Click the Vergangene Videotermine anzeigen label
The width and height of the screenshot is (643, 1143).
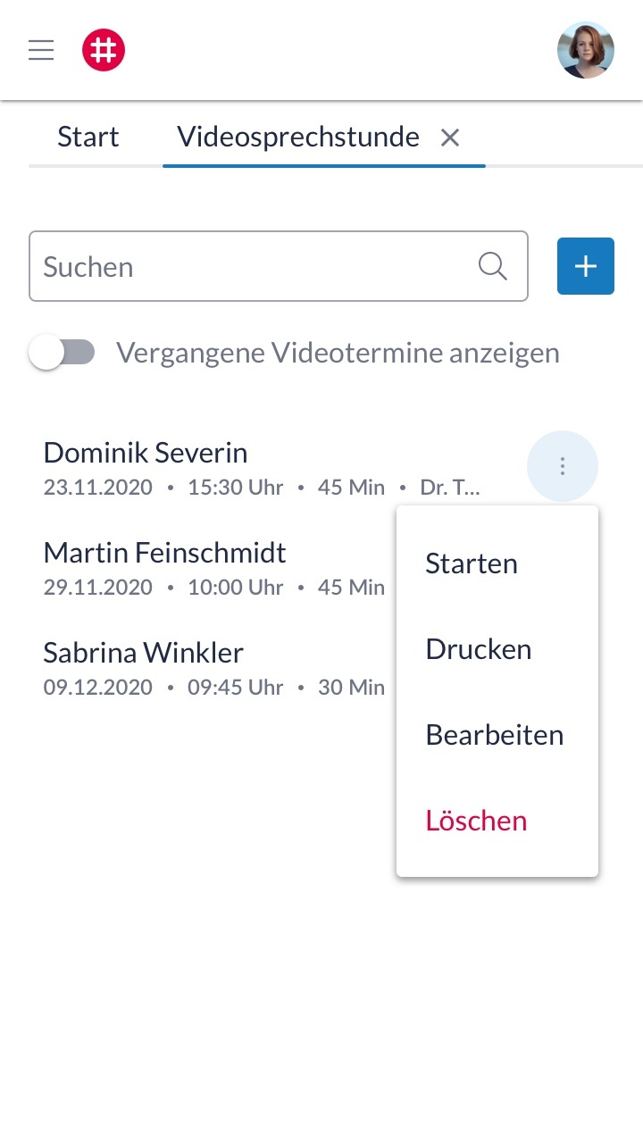coord(338,353)
